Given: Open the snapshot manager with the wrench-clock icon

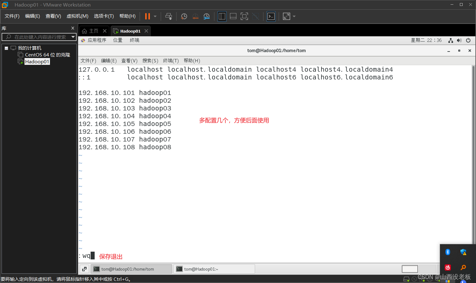Looking at the screenshot, I should pos(207,16).
